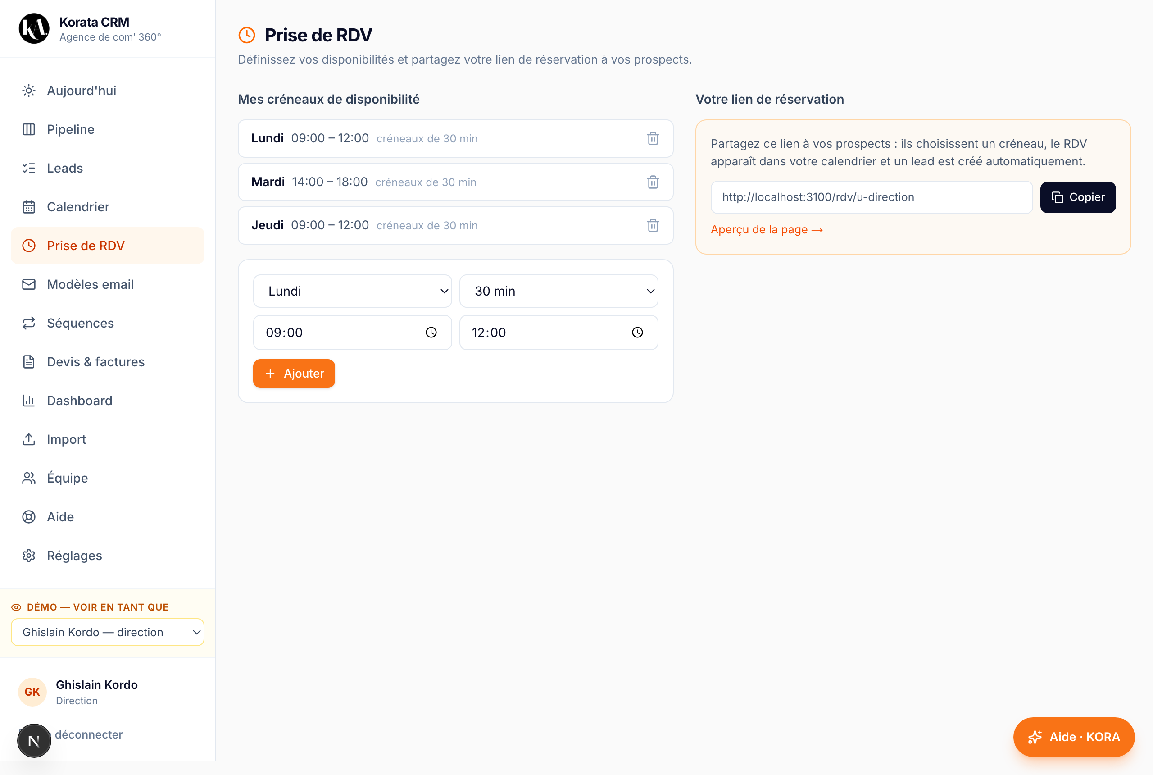Open the clock picker for 12:00 end time
The image size is (1153, 775).
(637, 333)
